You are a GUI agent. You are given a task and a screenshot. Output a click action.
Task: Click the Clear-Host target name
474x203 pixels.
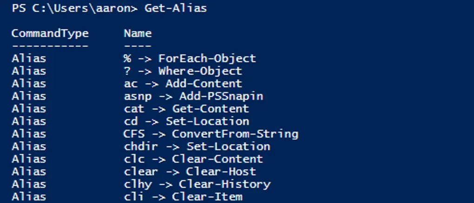tap(221, 171)
